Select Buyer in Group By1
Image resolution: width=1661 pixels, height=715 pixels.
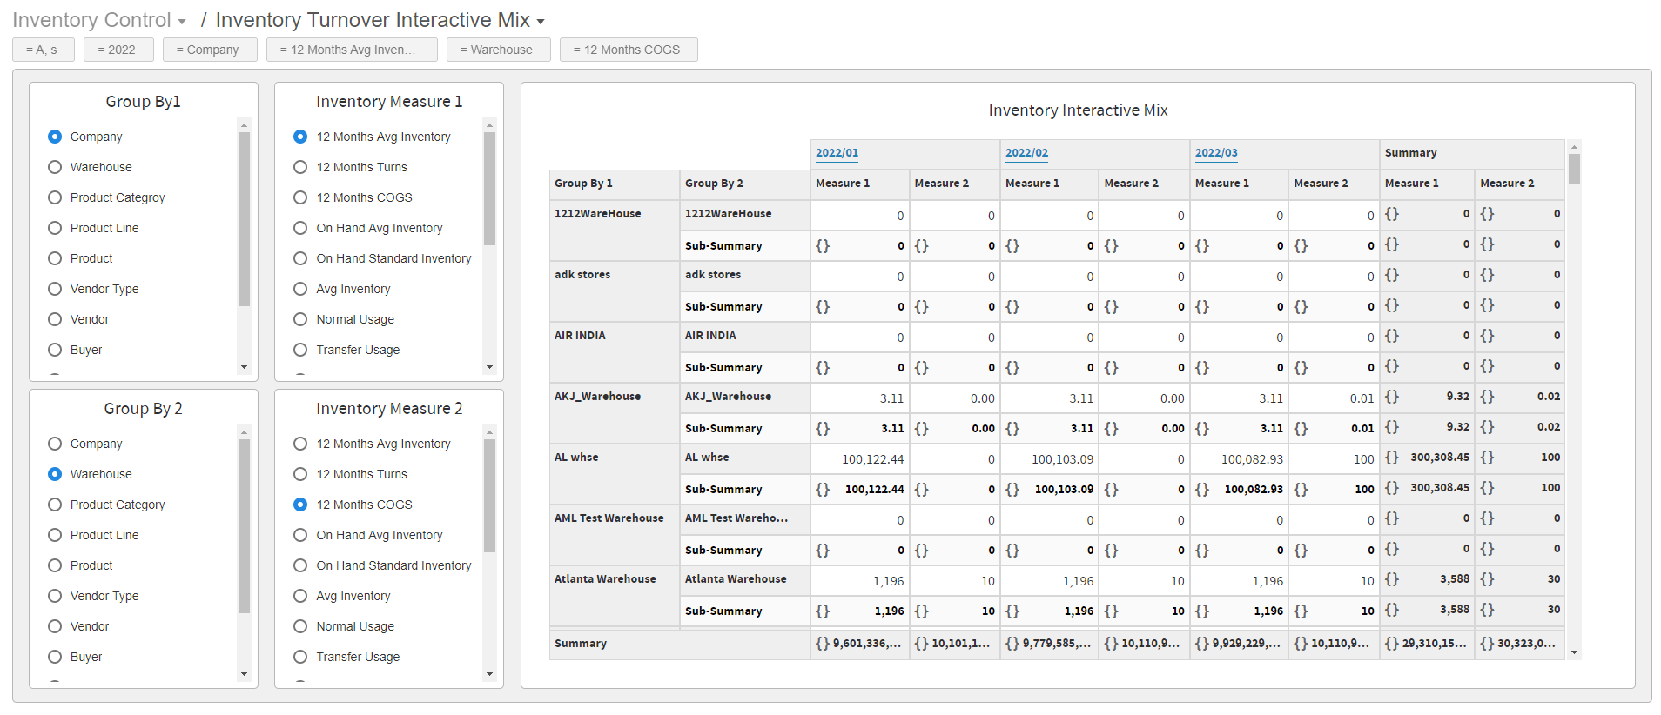coord(55,350)
